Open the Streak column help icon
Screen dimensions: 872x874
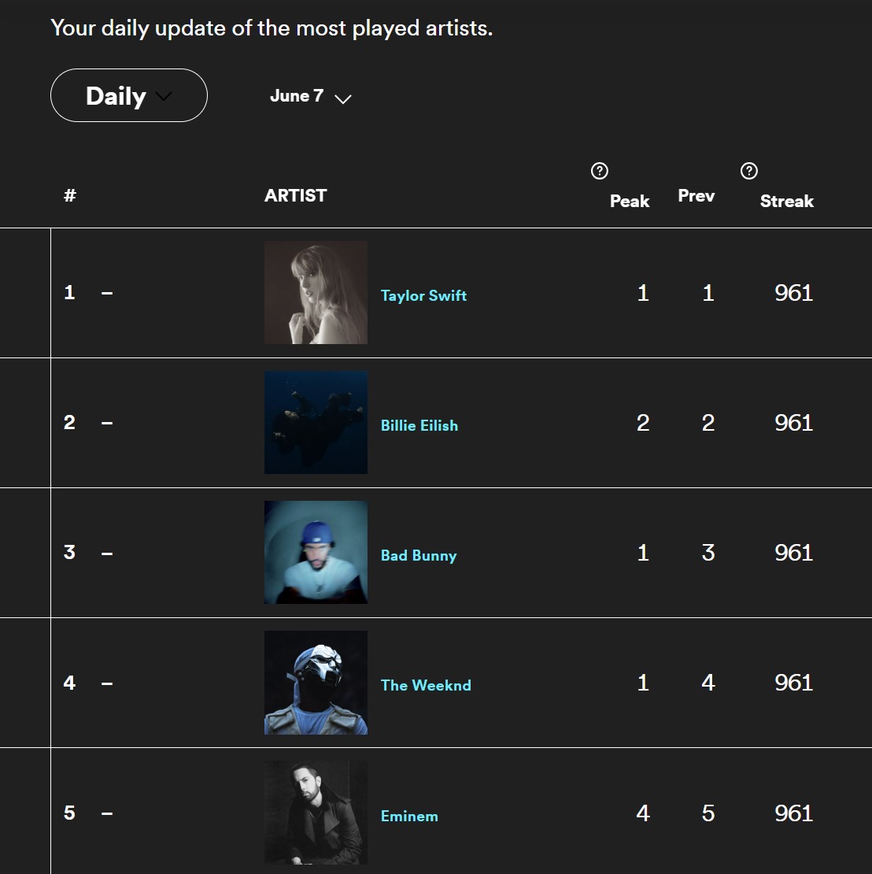pos(748,170)
